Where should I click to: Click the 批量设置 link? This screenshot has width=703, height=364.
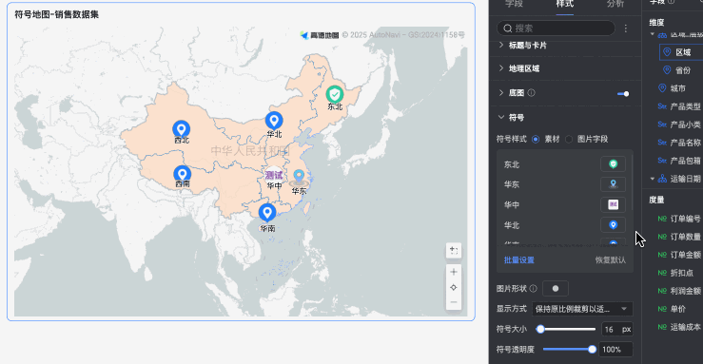coord(519,260)
